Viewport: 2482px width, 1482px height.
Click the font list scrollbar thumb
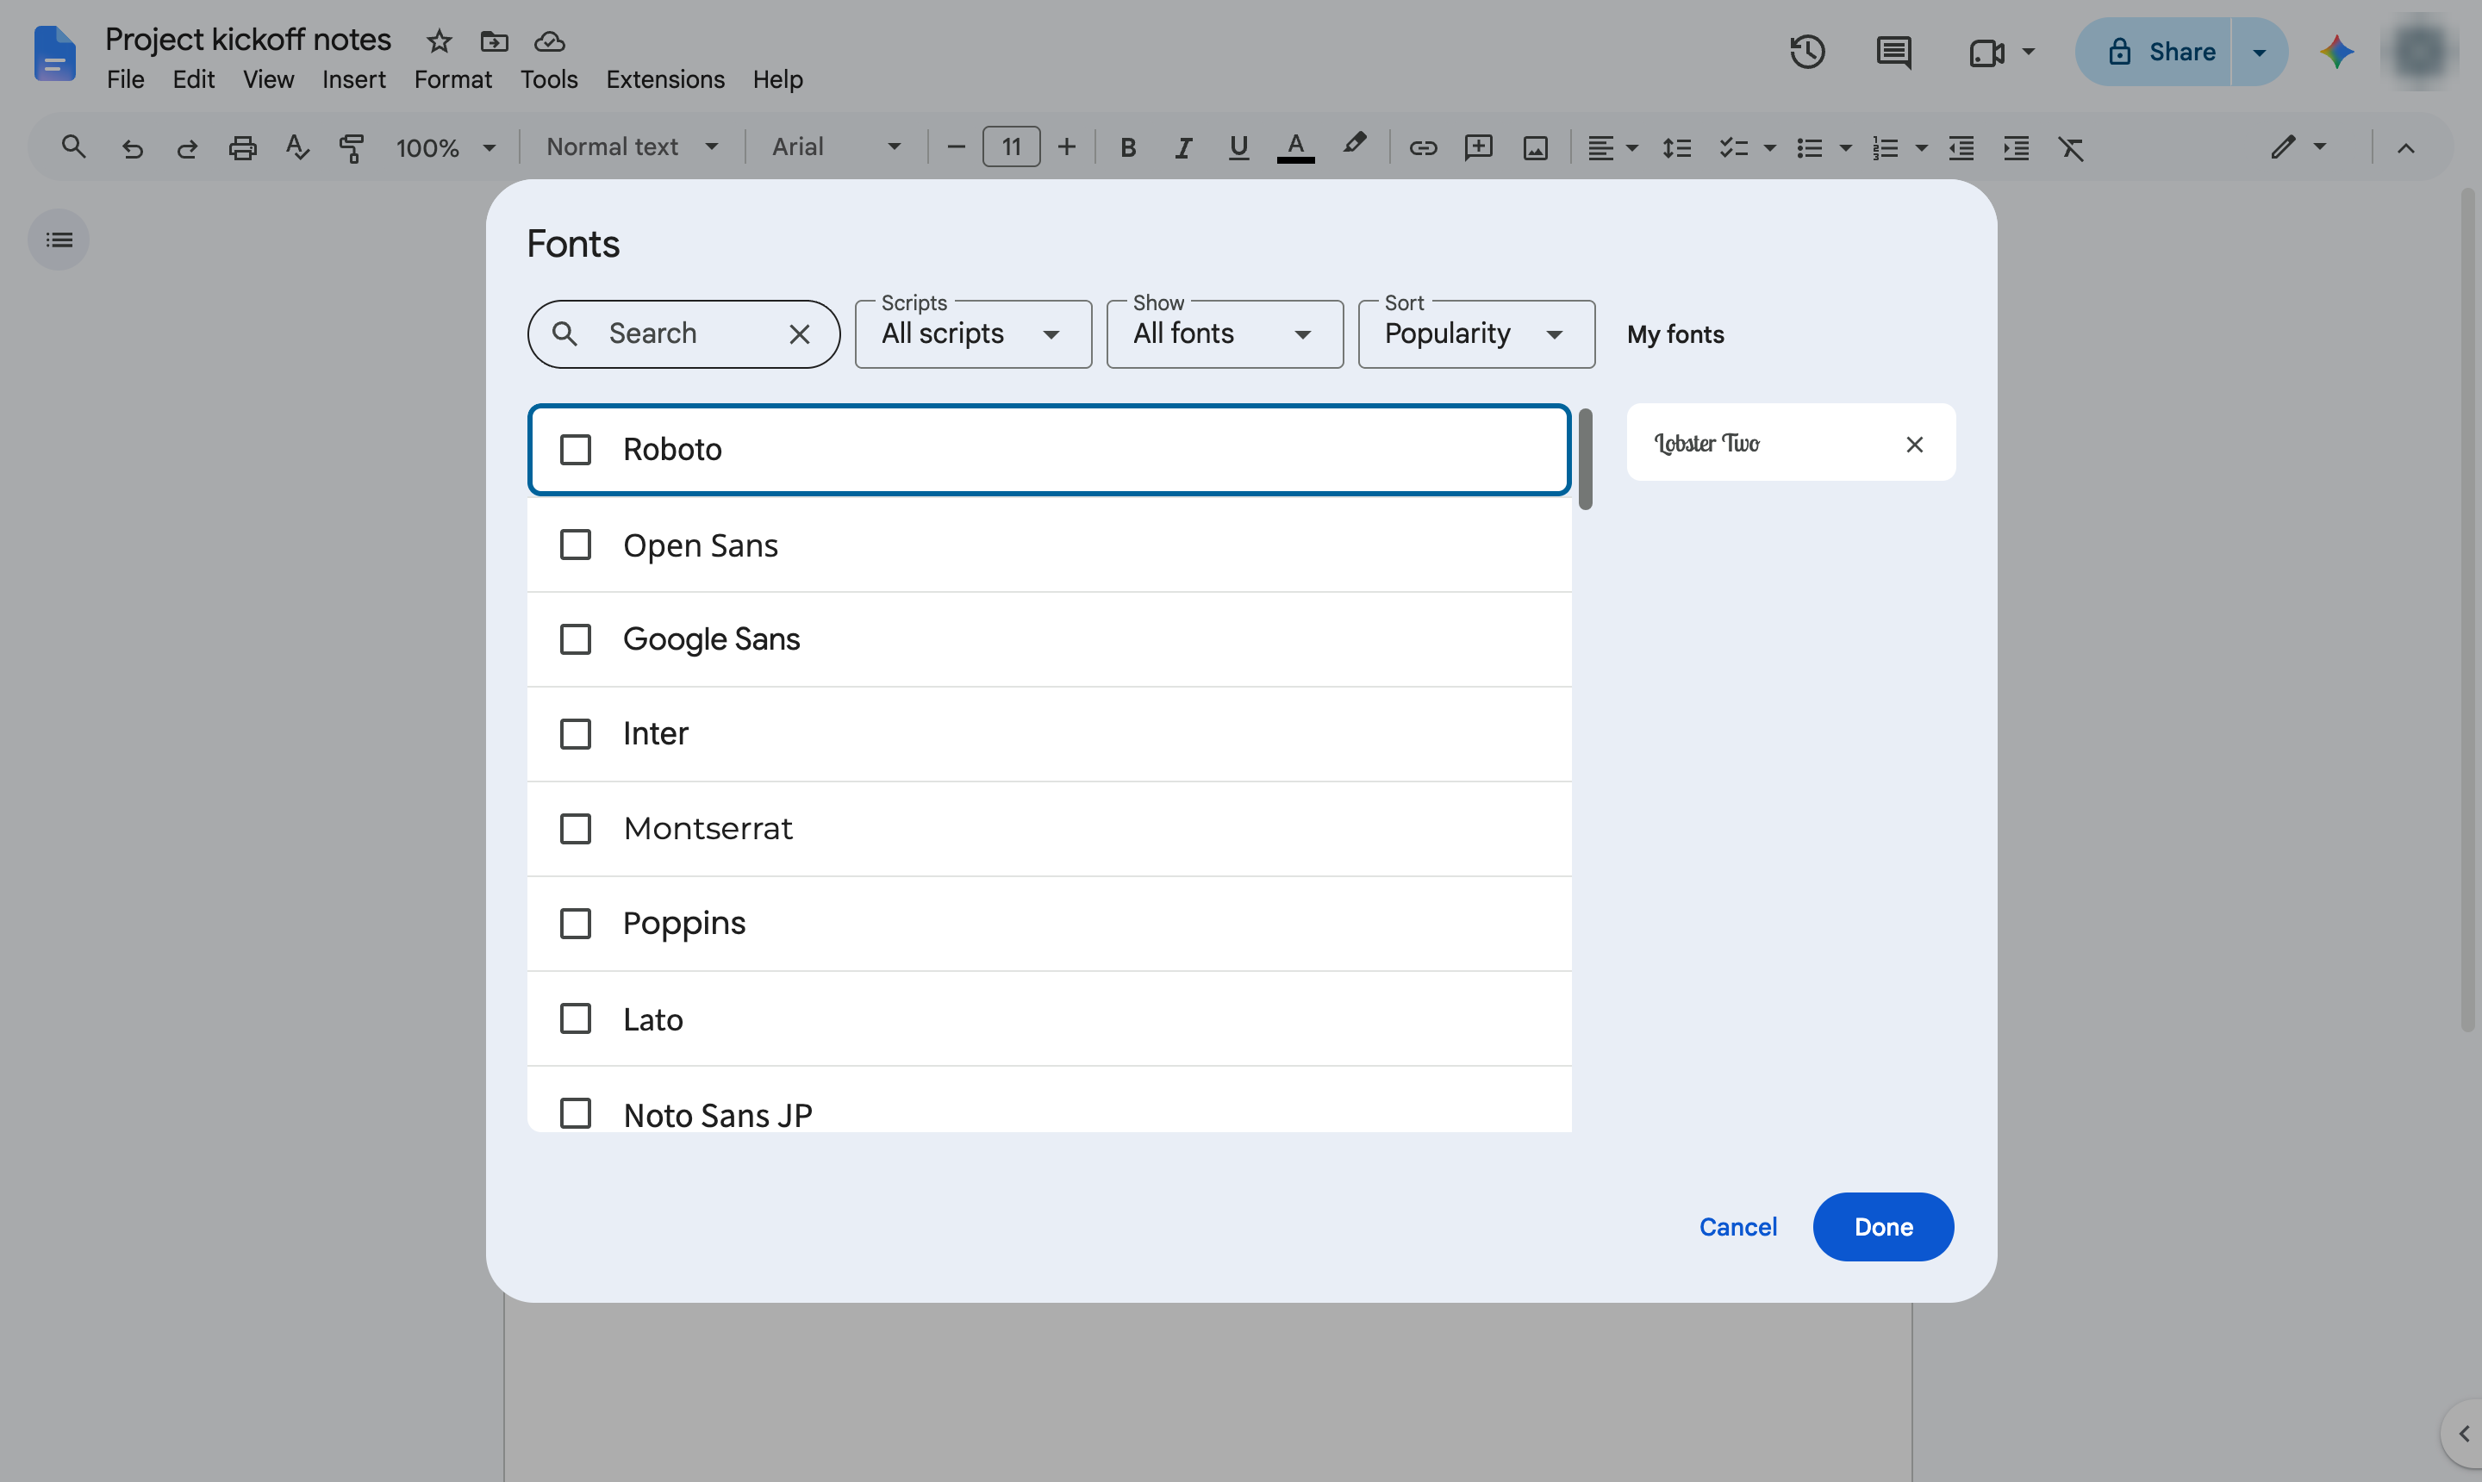click(x=1585, y=458)
